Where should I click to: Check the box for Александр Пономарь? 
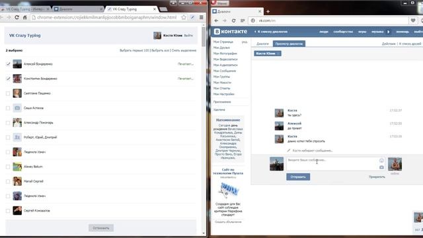[x=8, y=123]
